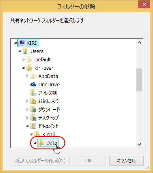Viewport: 153px width, 173px height.
Task: Click the scrollbar up arrow
Action: [x=139, y=42]
